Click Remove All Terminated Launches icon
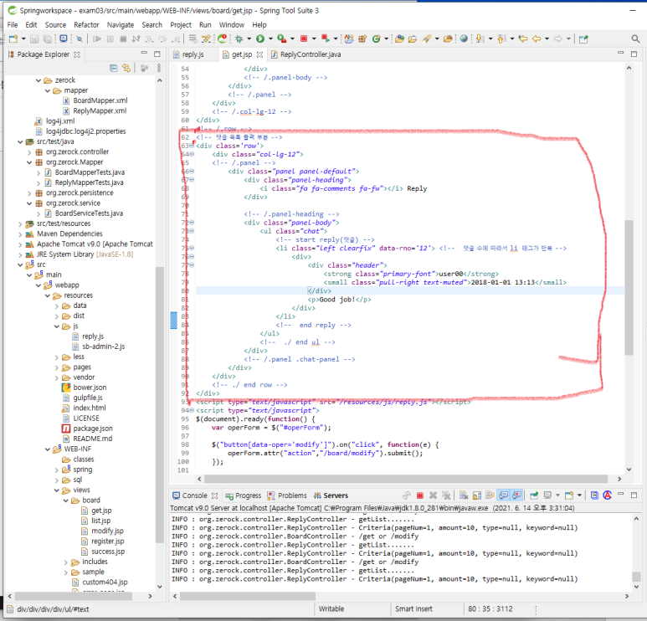 pos(446,495)
